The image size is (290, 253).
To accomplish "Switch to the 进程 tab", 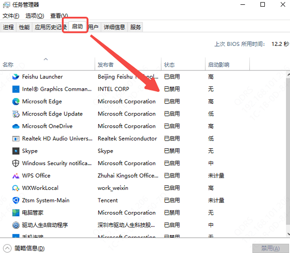I will click(8, 27).
